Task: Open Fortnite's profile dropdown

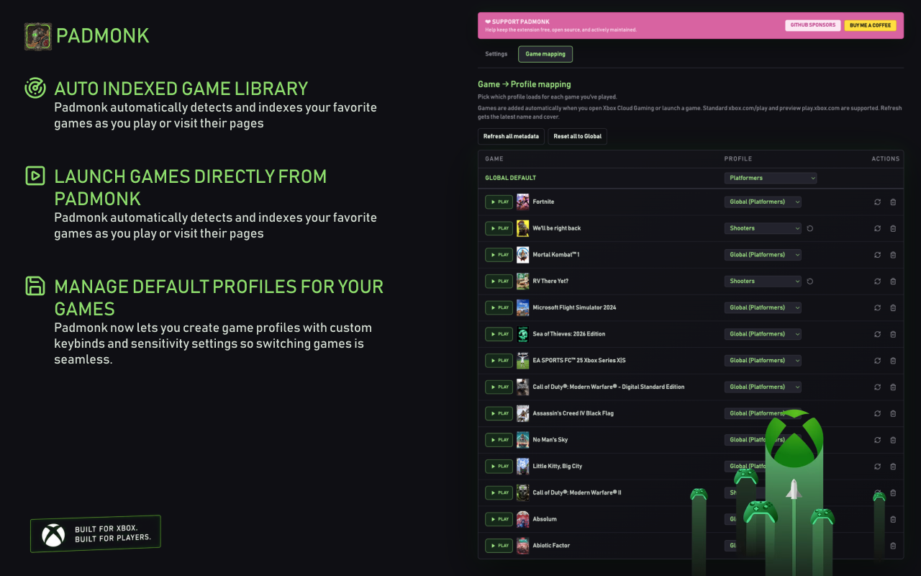Action: click(x=763, y=202)
